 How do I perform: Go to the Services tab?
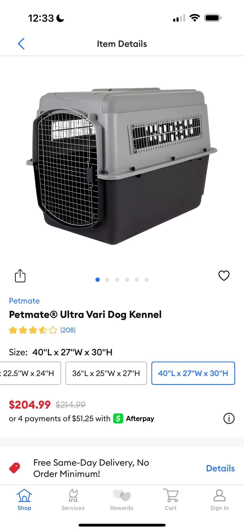pos(73,499)
